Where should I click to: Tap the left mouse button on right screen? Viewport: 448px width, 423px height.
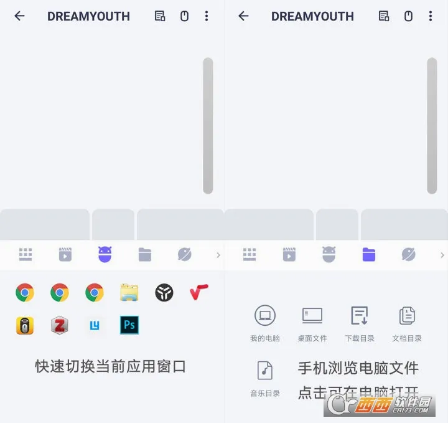pyautogui.click(x=269, y=224)
